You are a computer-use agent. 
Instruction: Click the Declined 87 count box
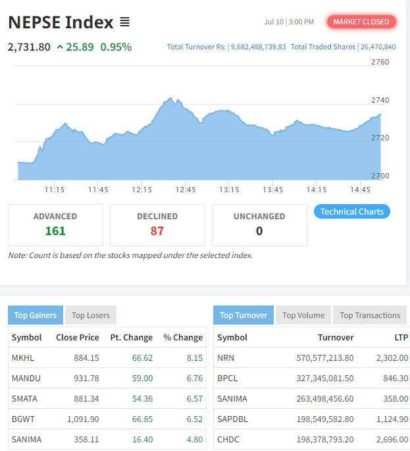point(157,225)
